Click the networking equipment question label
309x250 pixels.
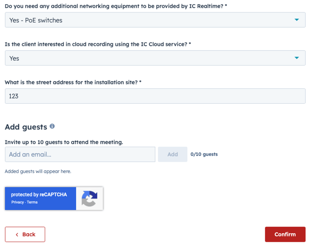tap(115, 6)
